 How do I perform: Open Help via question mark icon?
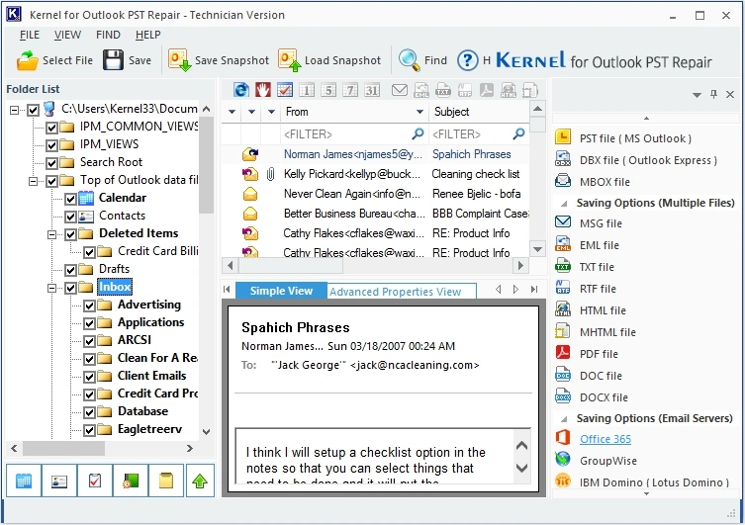pos(468,60)
